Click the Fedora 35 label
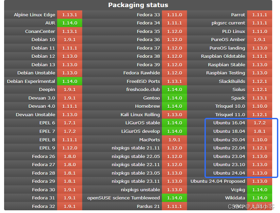 148,31
